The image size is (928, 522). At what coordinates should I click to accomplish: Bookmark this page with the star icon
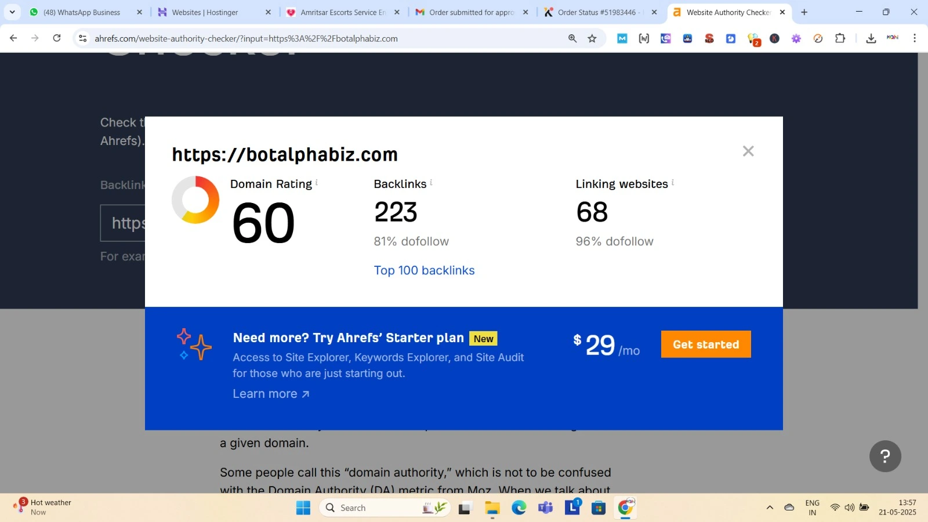point(592,38)
